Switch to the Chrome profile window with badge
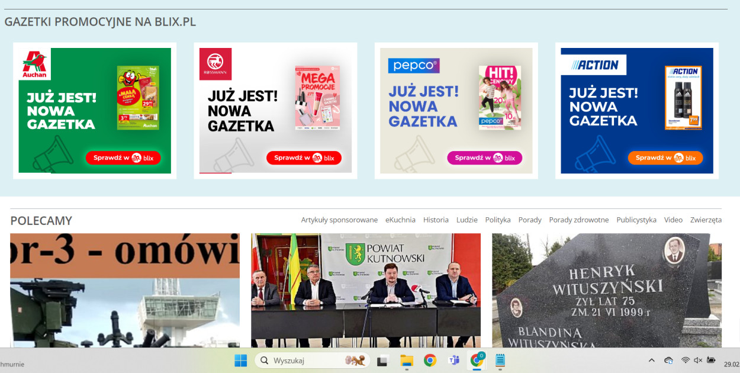The image size is (740, 373). click(x=477, y=360)
